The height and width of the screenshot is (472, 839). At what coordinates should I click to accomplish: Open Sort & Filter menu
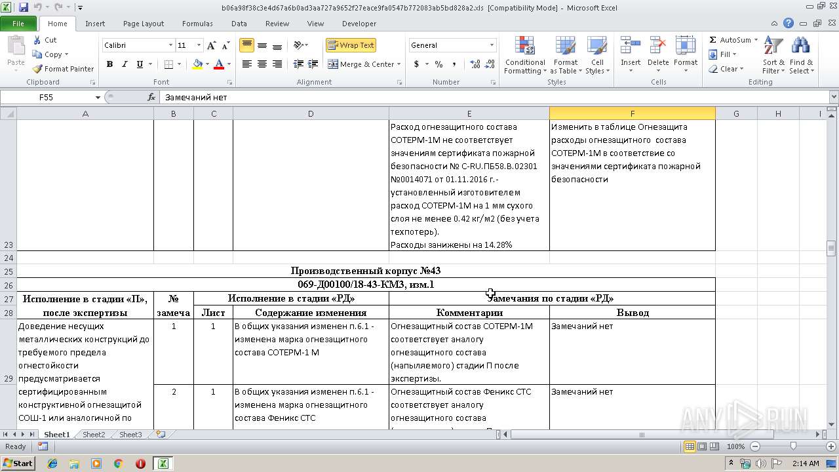[x=774, y=56]
